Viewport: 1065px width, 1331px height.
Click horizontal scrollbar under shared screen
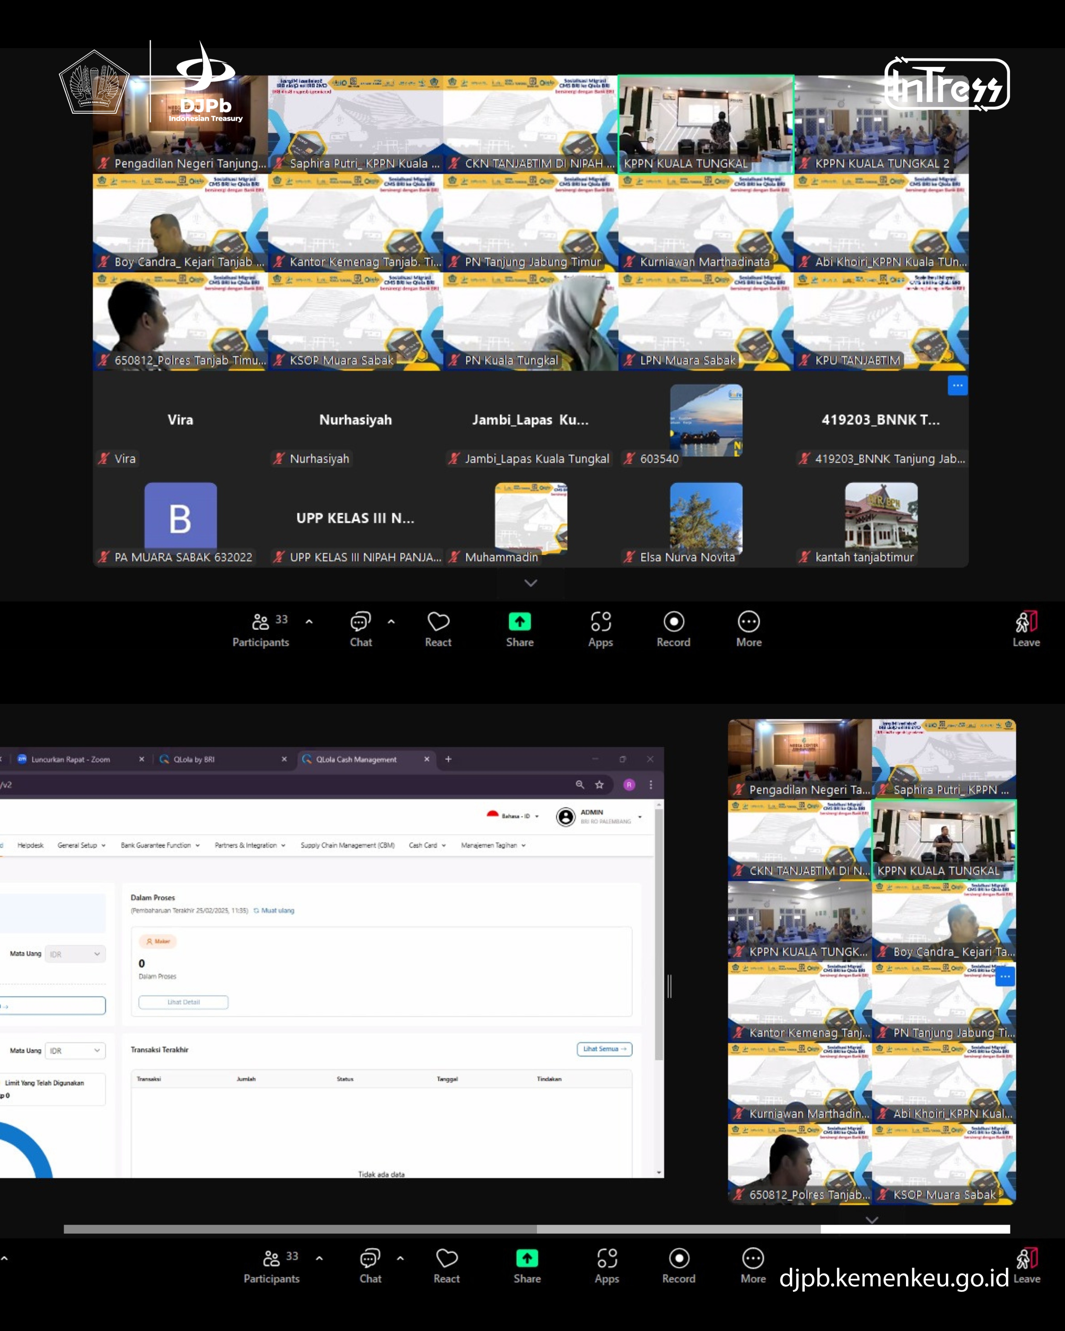click(536, 1228)
